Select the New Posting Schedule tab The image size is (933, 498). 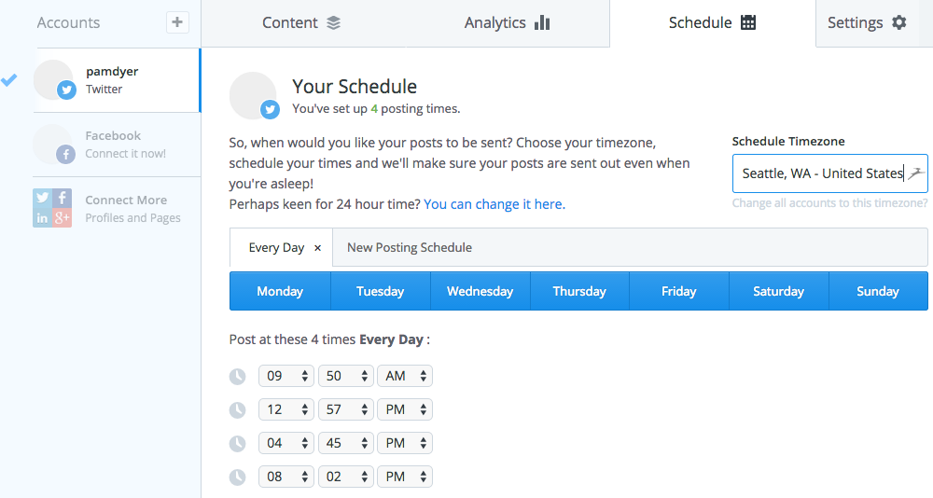(410, 248)
